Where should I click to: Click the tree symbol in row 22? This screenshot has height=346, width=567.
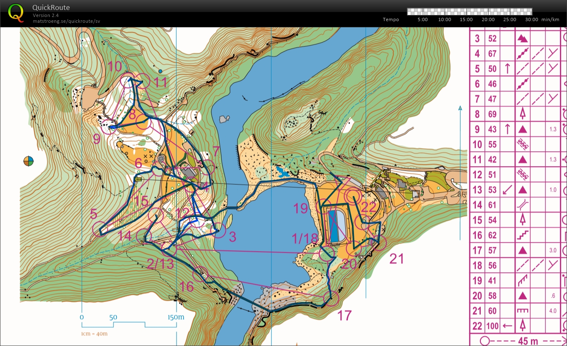point(522,326)
